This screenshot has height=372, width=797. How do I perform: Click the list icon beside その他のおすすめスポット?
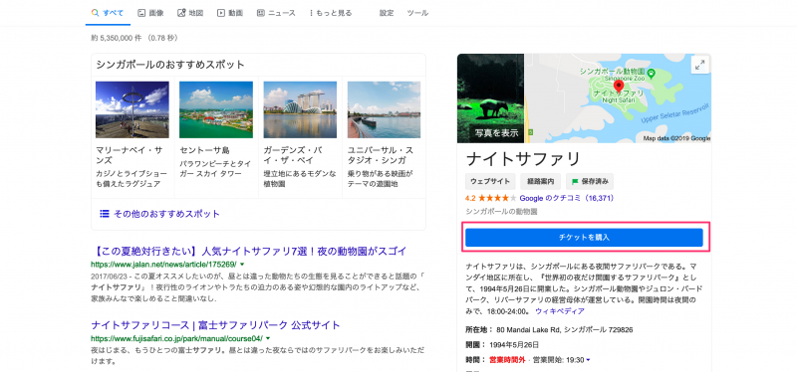click(x=105, y=214)
